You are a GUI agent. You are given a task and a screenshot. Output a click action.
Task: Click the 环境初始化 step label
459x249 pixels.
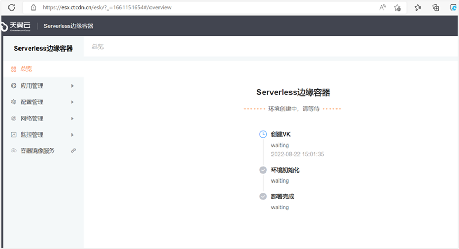click(285, 170)
